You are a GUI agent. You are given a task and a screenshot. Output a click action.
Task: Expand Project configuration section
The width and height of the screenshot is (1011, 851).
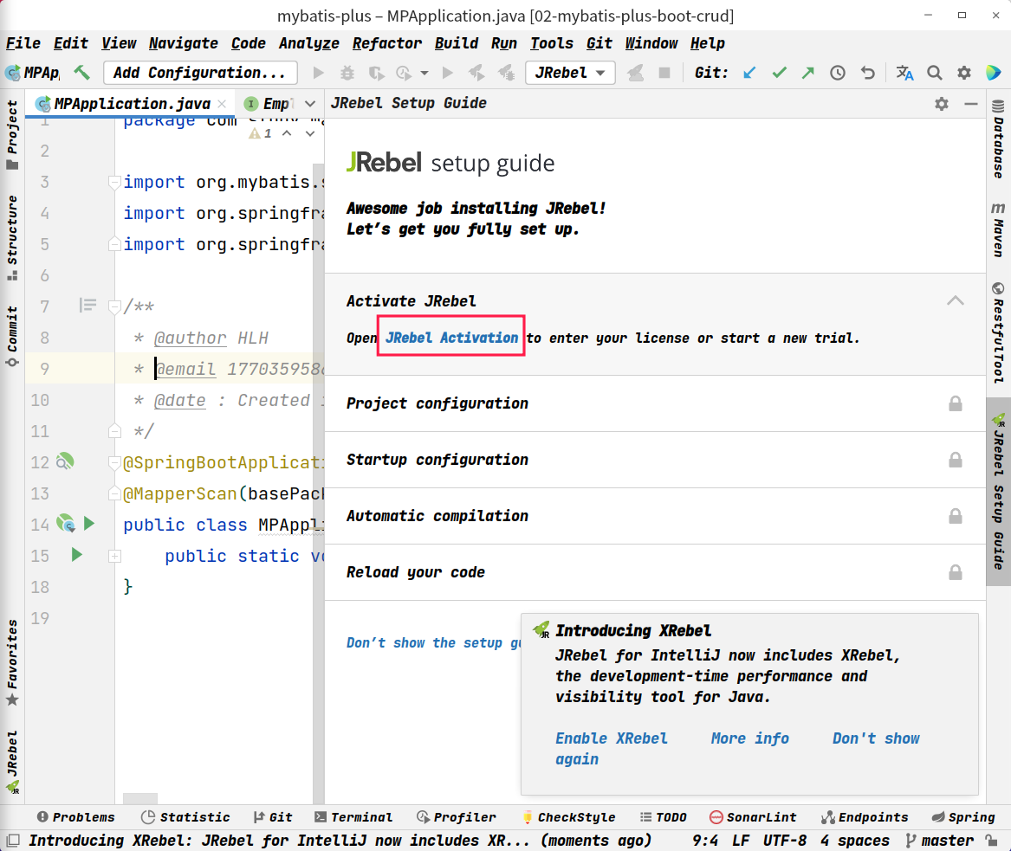(x=655, y=403)
